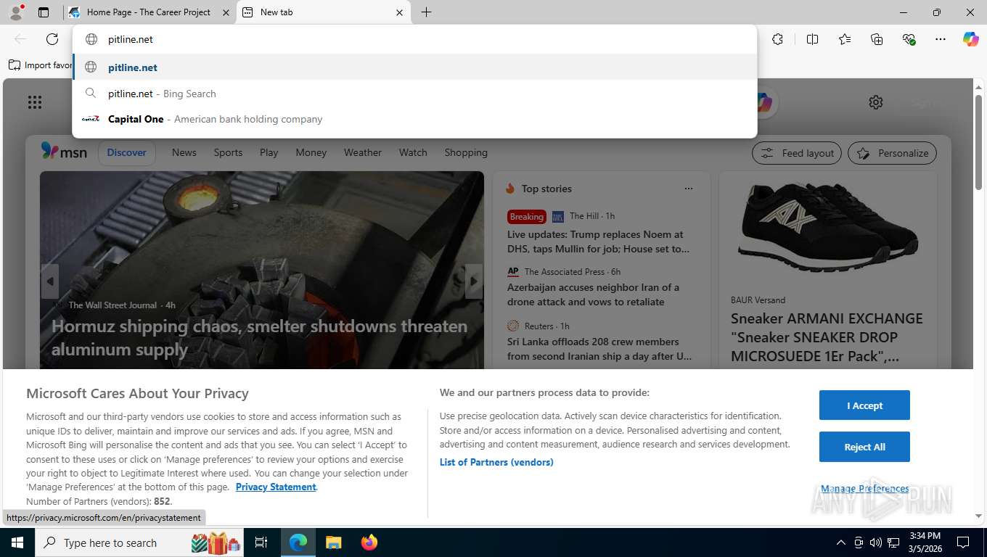Show previous story with left carousel arrow
Screen dimensions: 987x557
pyautogui.click(x=50, y=281)
